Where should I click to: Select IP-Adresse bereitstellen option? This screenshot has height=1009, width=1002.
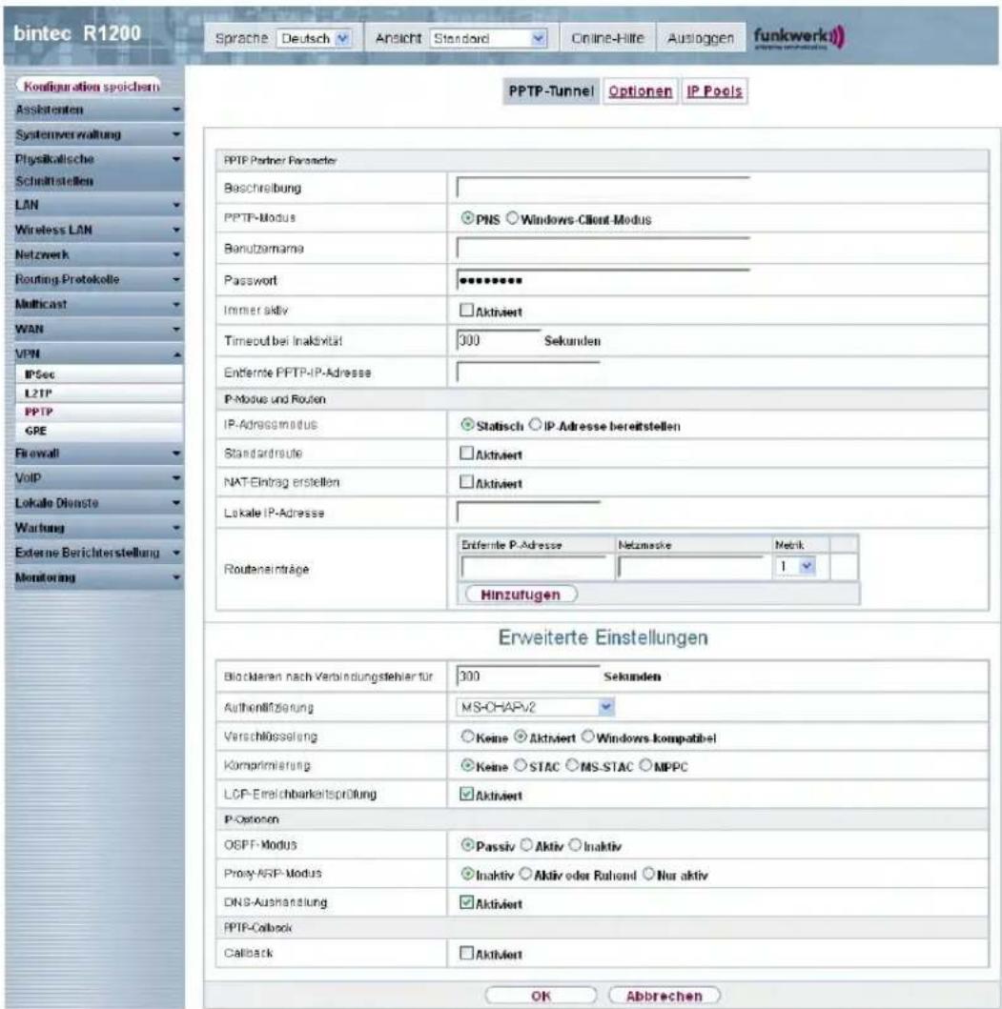click(x=535, y=425)
